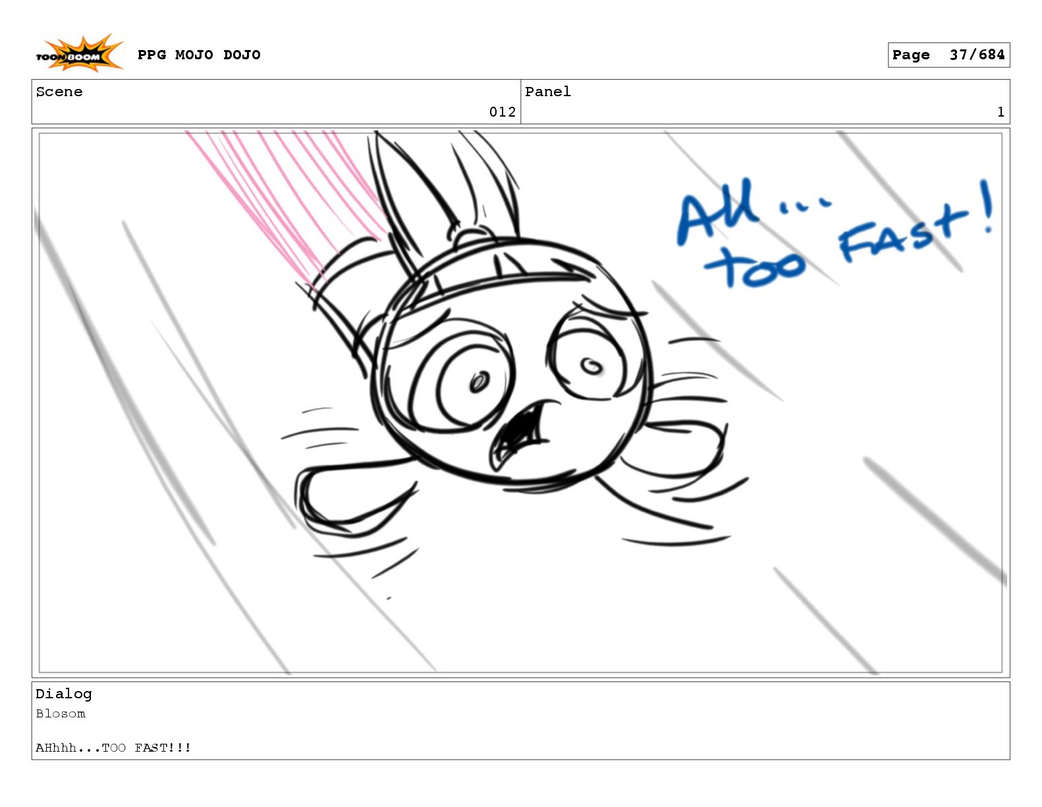Click the 'Panel' header label

click(548, 92)
